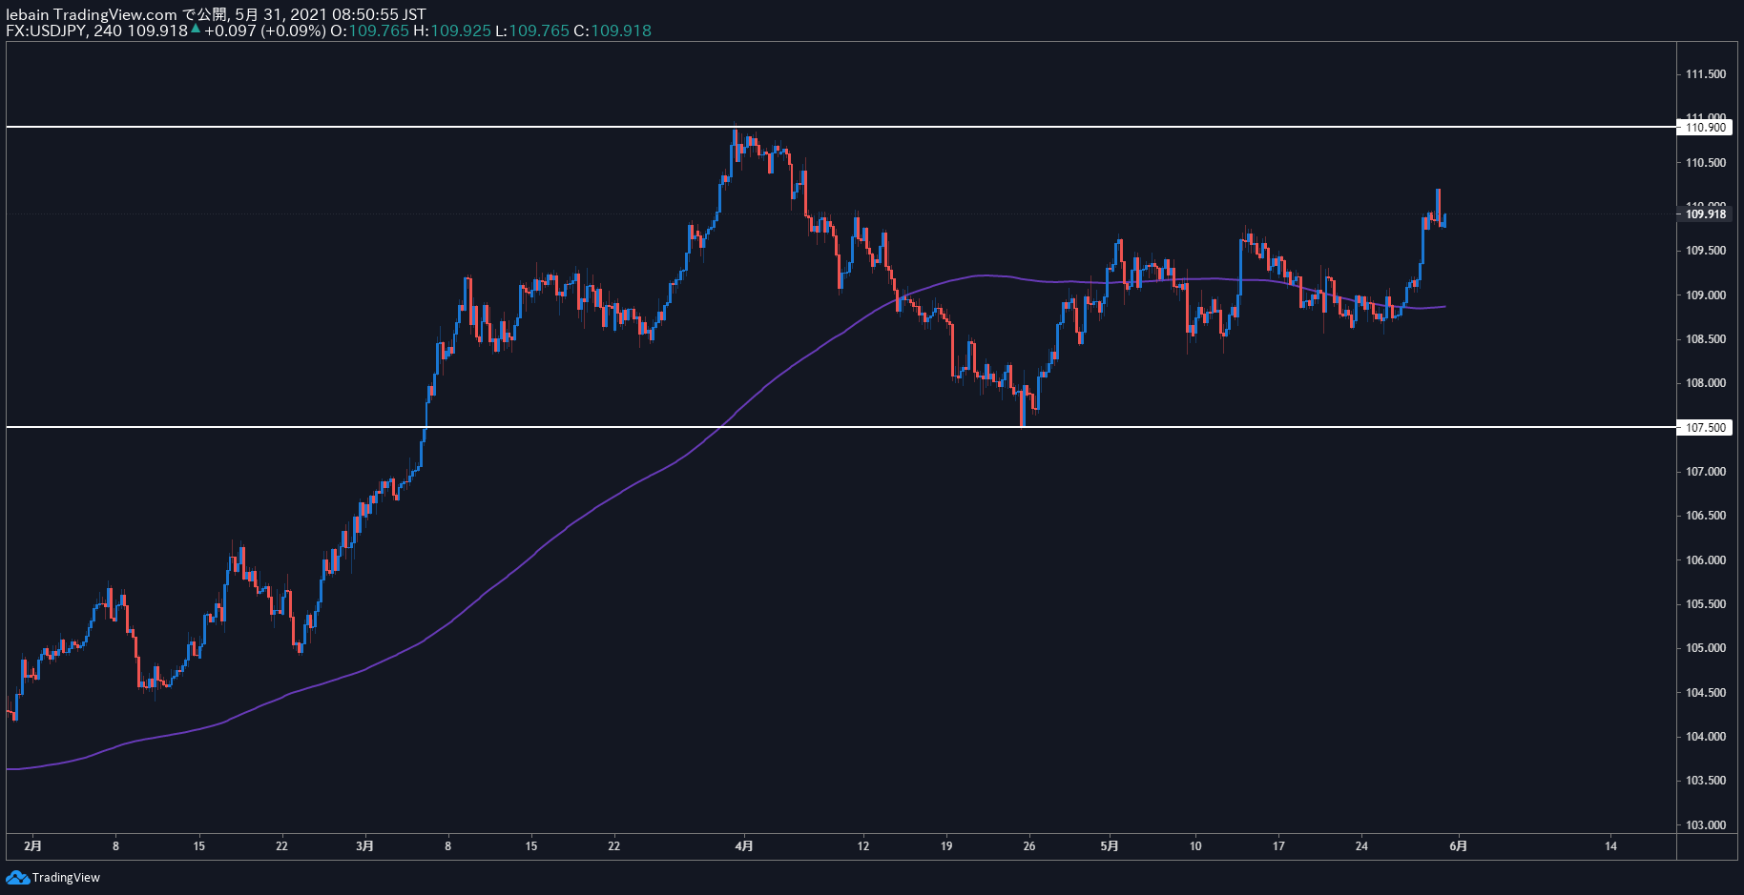The image size is (1744, 895).
Task: Select the white horizontal line at 107.500
Action: tap(840, 427)
